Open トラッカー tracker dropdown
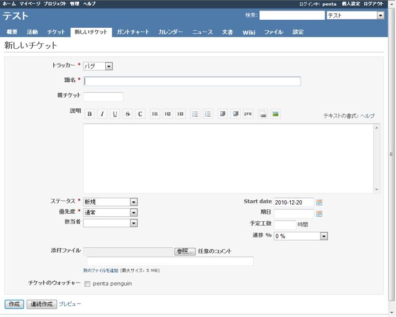Screen dimensions: 396x317 tap(98, 66)
